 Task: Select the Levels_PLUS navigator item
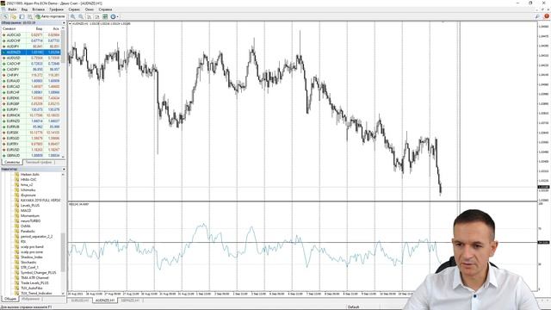(x=30, y=205)
